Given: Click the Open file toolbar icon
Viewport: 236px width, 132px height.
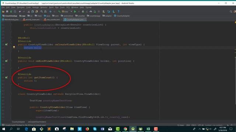Looking at the screenshot, I should coord(3,11).
